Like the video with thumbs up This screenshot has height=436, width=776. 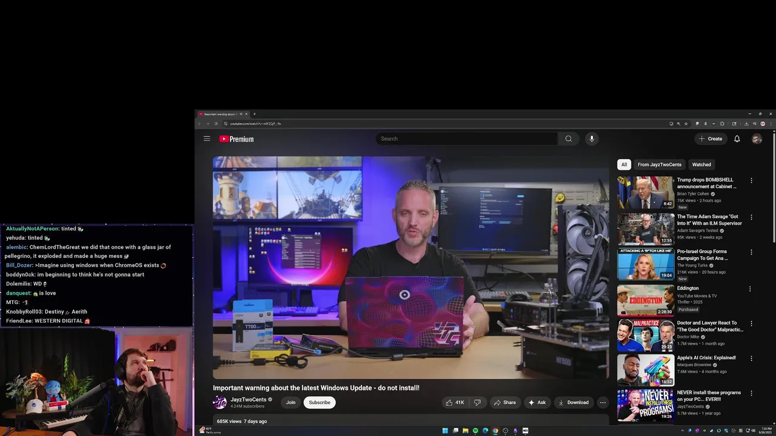[x=454, y=402]
